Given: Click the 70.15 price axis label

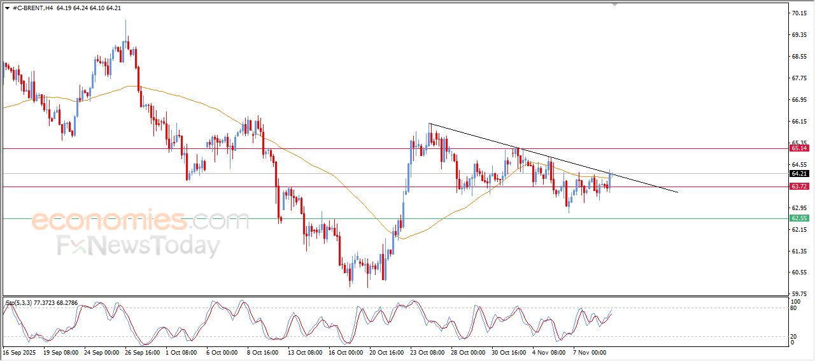Looking at the screenshot, I should tap(798, 13).
